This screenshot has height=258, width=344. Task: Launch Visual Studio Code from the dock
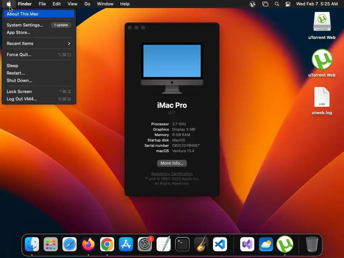(x=220, y=244)
